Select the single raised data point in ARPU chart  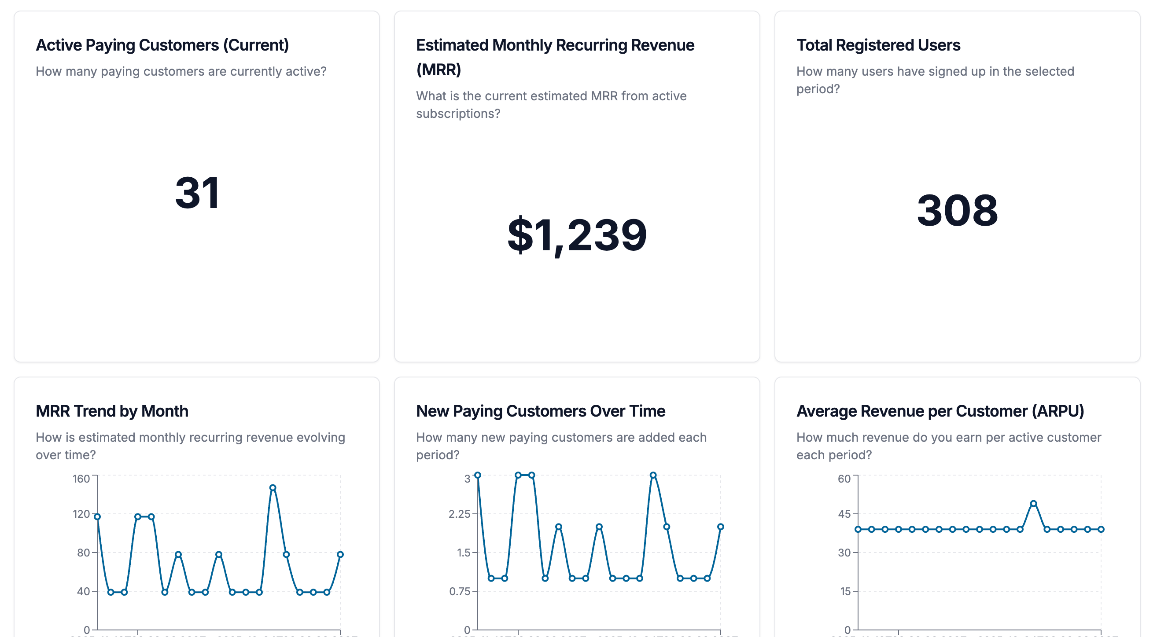[1033, 504]
